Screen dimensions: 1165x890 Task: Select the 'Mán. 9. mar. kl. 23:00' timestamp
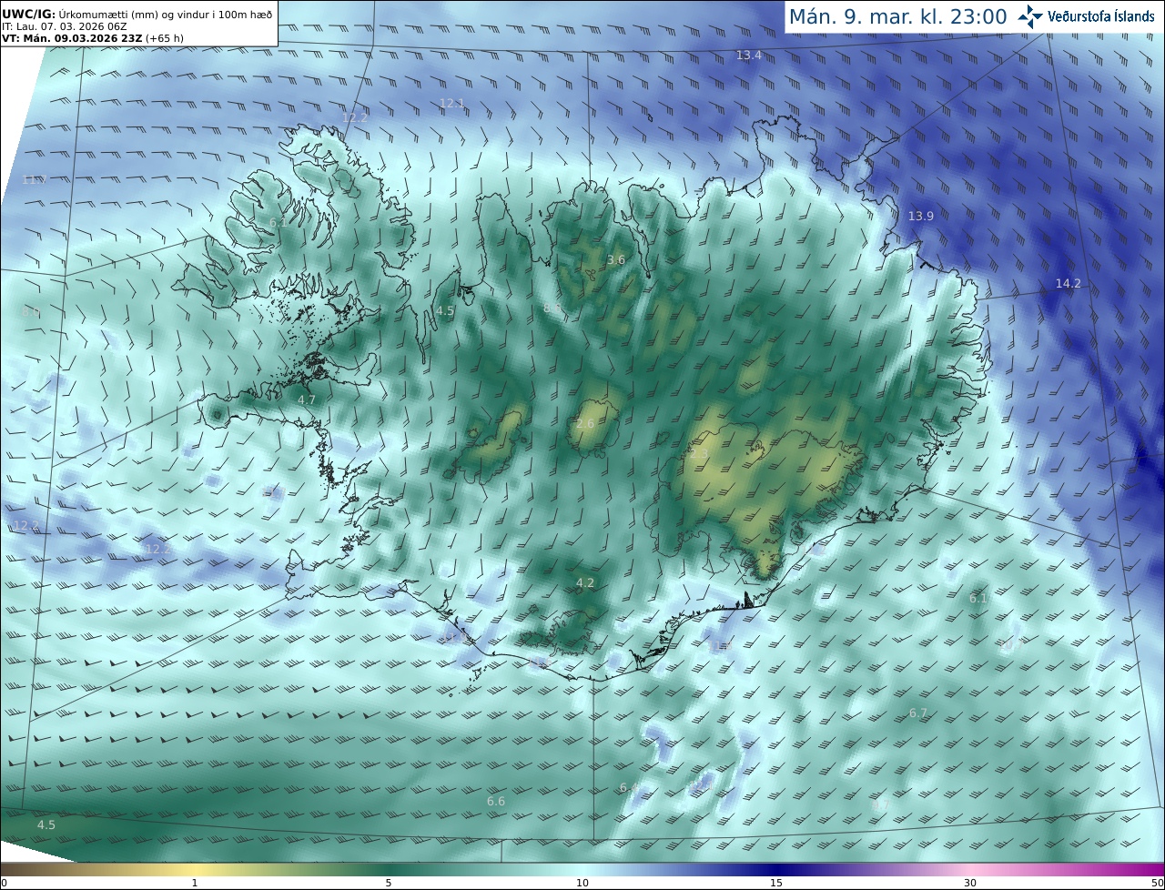tap(897, 16)
